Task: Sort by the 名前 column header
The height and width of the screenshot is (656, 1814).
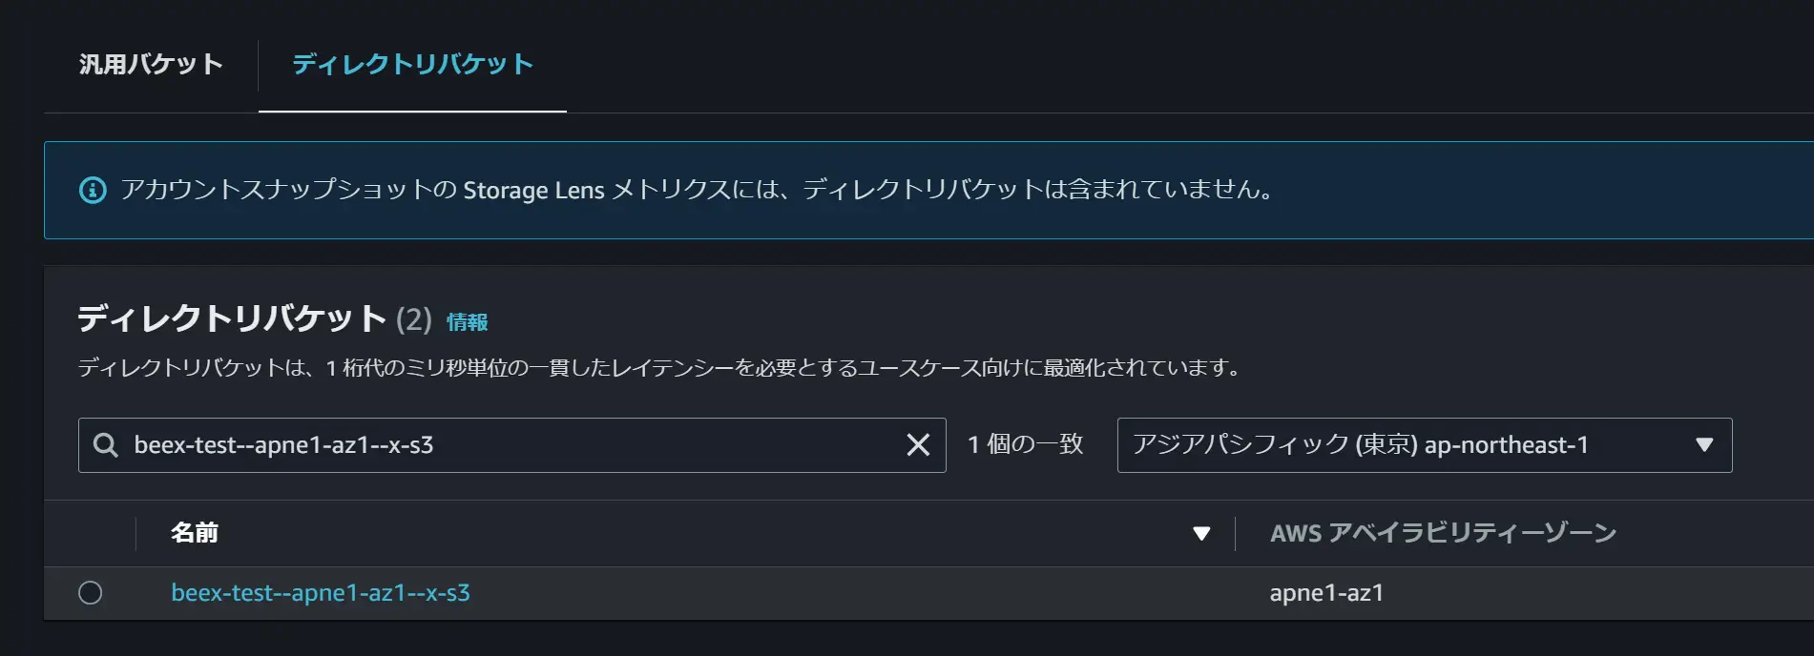Action: tap(195, 533)
